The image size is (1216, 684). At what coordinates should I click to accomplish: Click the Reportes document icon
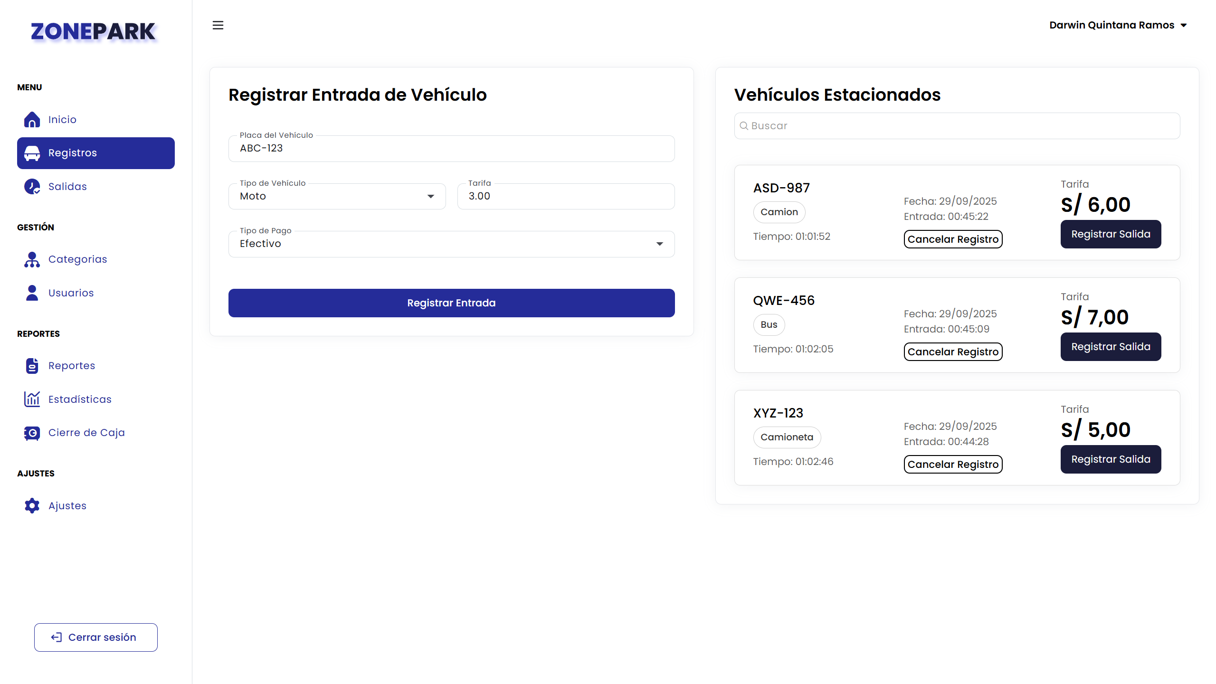pyautogui.click(x=32, y=366)
